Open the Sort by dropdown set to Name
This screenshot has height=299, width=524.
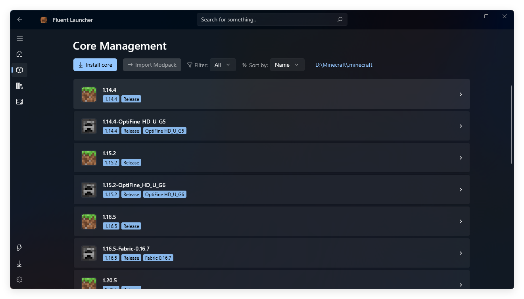coord(287,65)
